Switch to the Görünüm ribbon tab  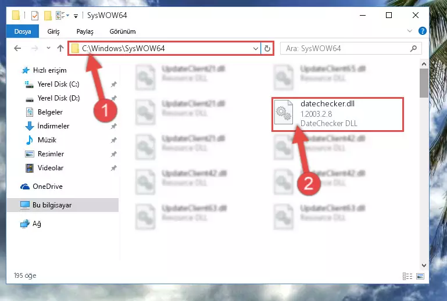point(123,31)
